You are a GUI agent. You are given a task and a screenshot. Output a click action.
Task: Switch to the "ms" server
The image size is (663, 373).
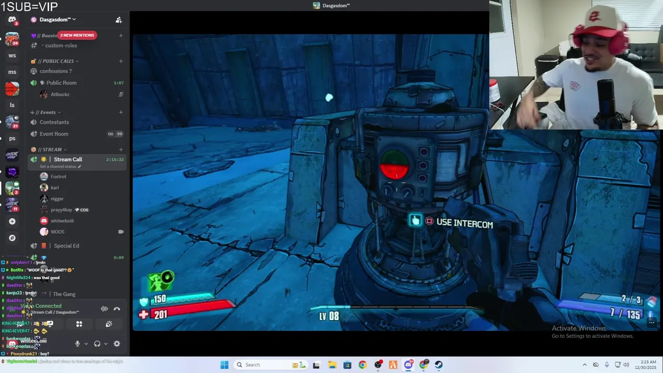12,72
